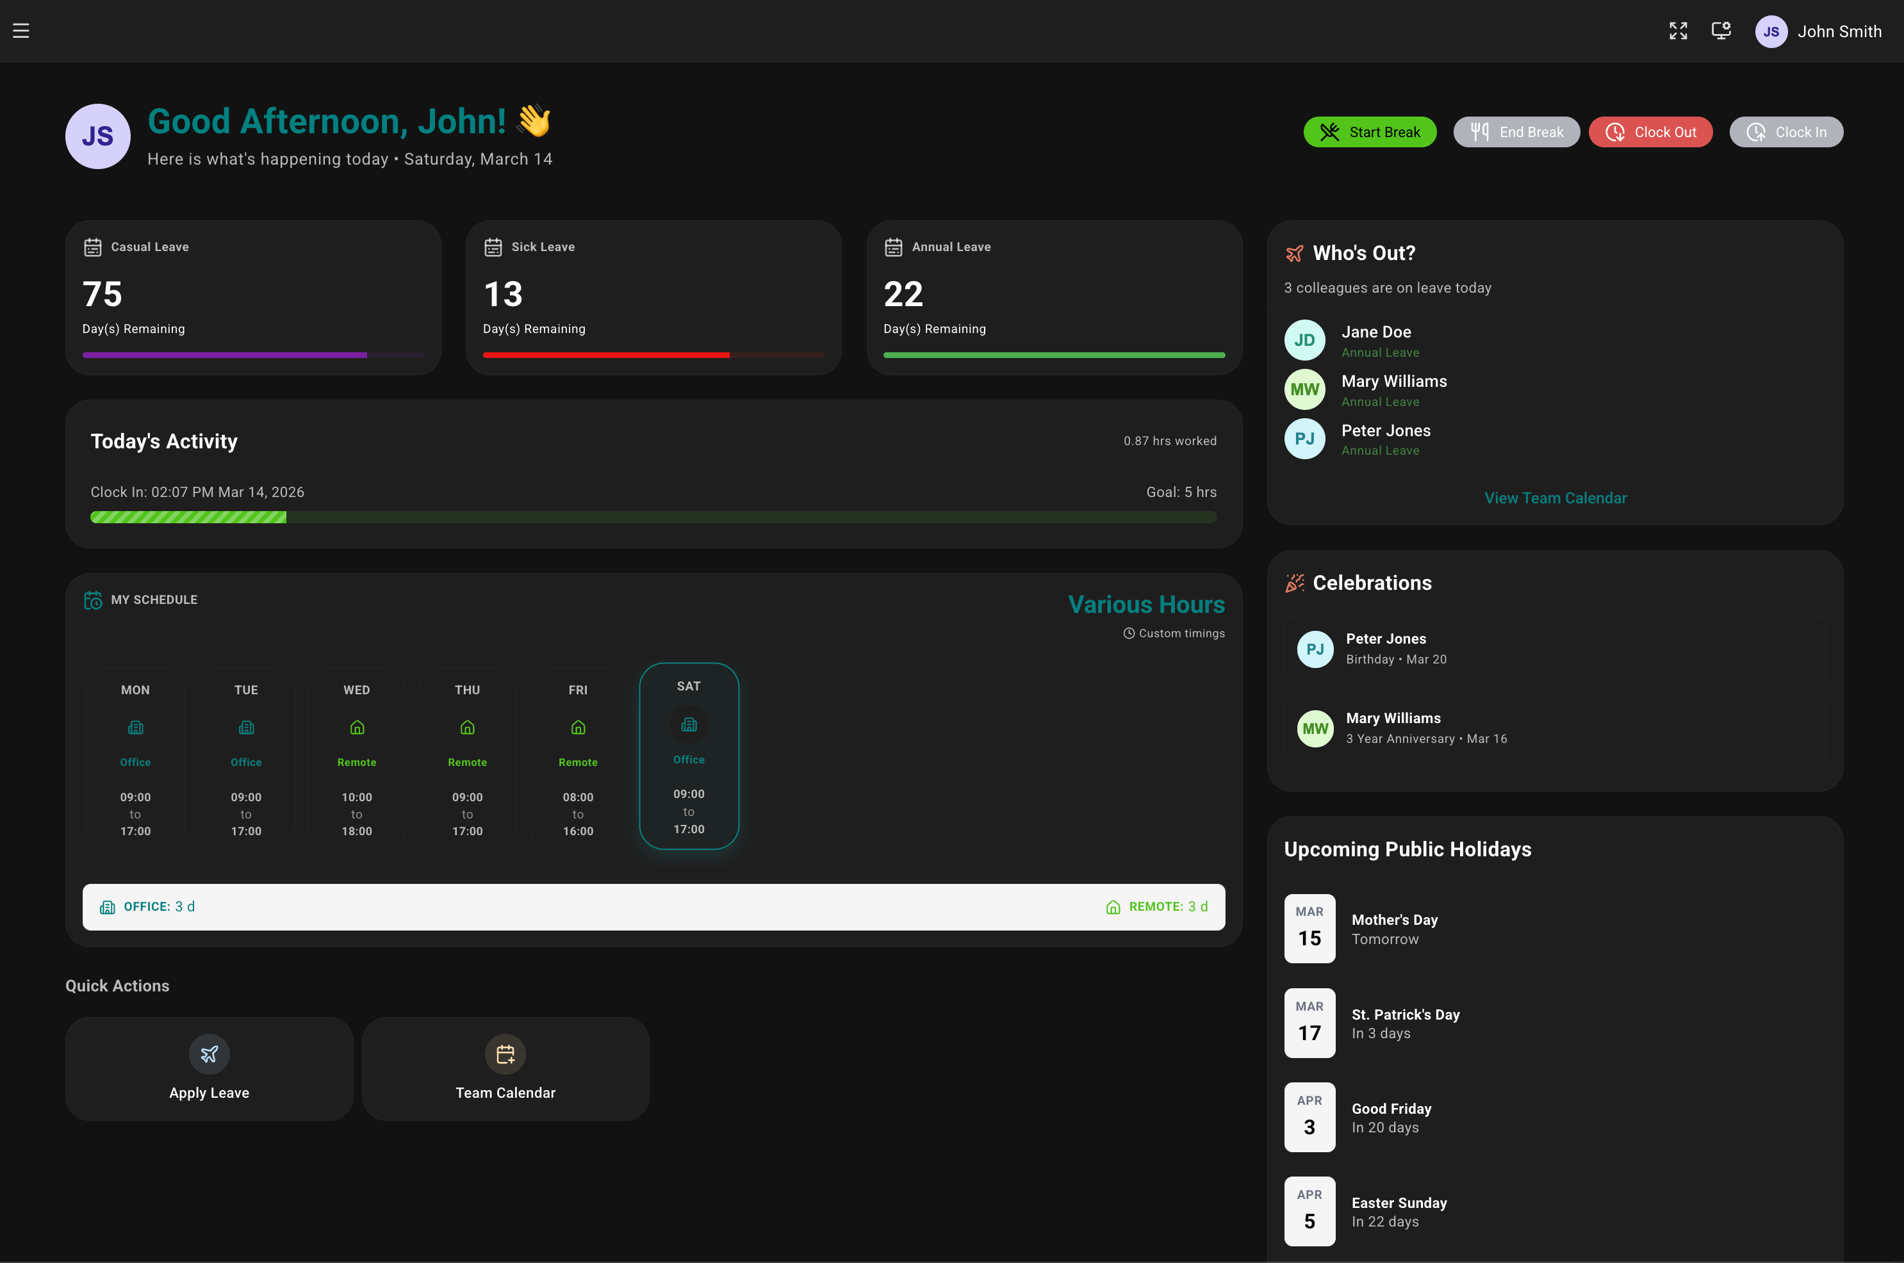Open the hamburger navigation menu

tap(20, 31)
